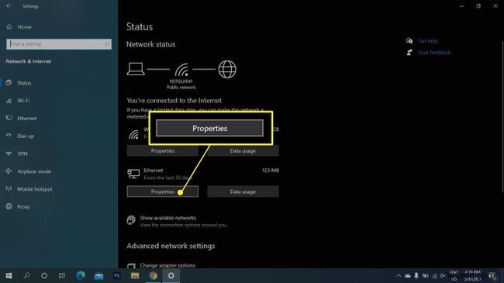Viewport: 504px width, 283px height.
Task: Click the Get help link
Action: 427,41
